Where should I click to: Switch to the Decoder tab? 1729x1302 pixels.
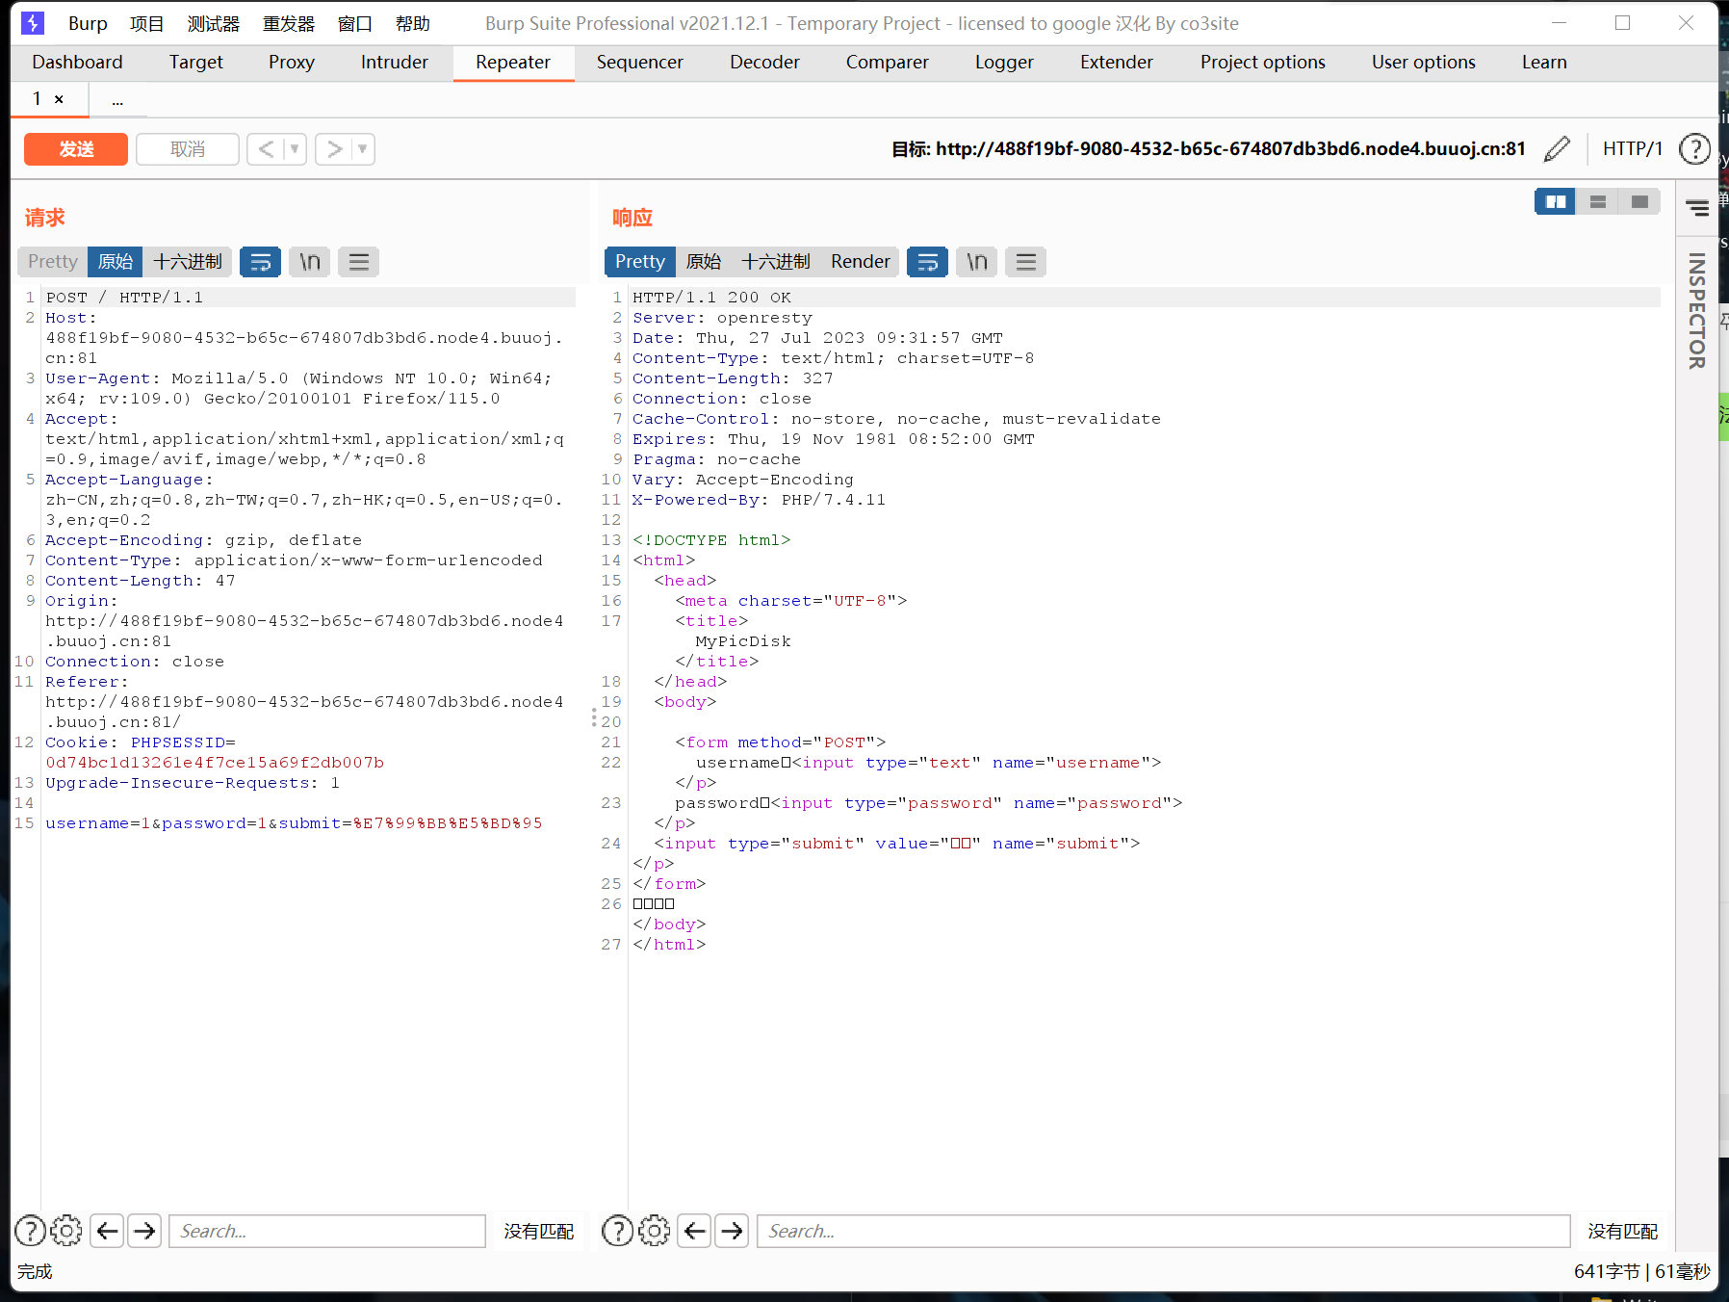[764, 63]
